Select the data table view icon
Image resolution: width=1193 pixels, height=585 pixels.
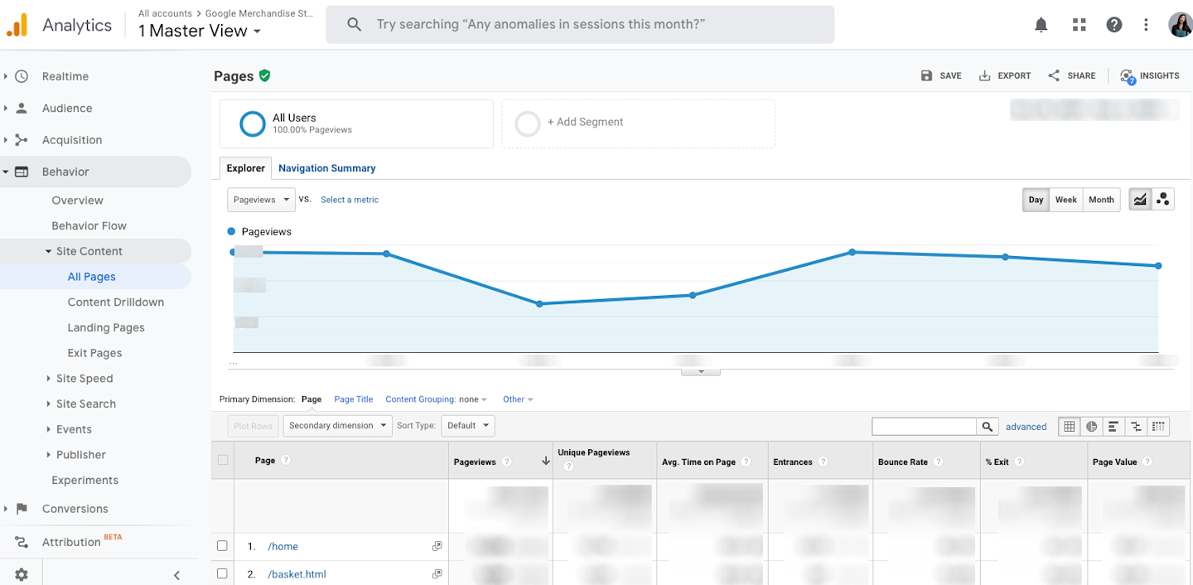[1070, 427]
